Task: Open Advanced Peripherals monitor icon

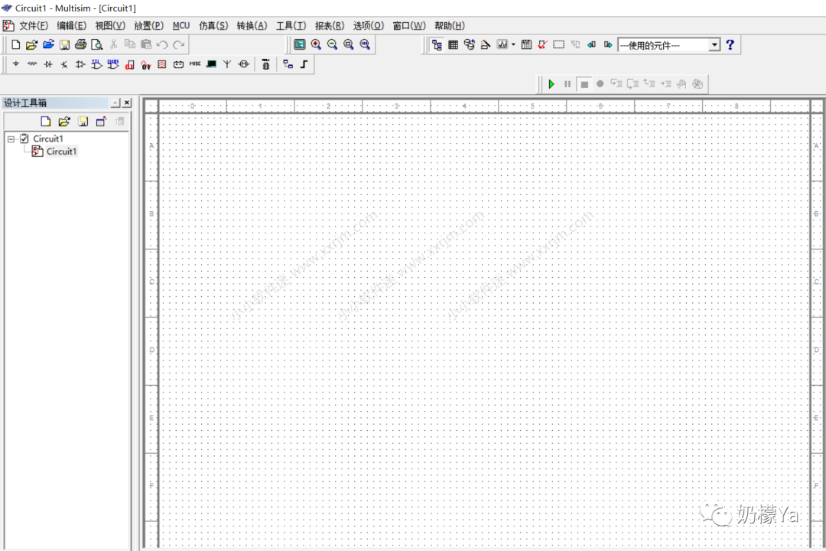Action: point(211,64)
